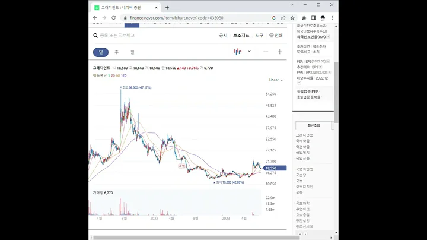
Task: Open 광진실업 in recent list
Action: point(303,220)
